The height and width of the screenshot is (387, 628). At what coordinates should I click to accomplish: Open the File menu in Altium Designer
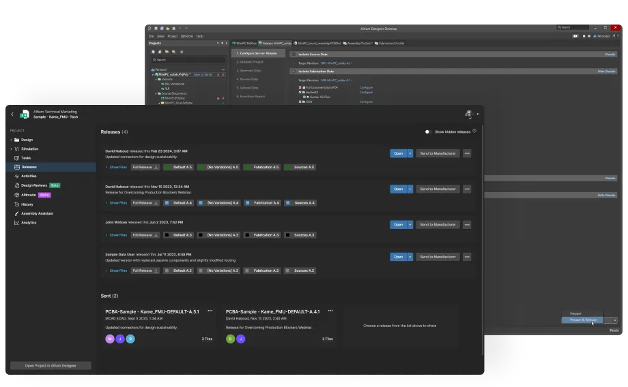151,36
